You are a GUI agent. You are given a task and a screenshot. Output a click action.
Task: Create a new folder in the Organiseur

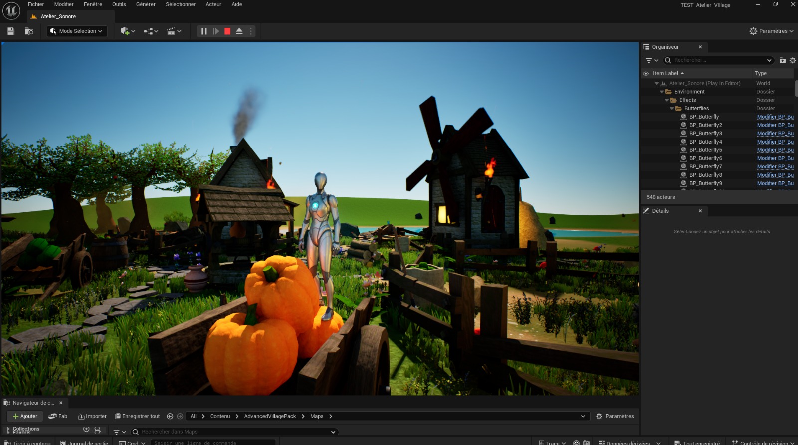pyautogui.click(x=782, y=60)
